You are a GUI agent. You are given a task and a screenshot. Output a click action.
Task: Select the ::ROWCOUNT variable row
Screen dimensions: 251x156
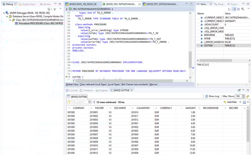click(x=224, y=24)
